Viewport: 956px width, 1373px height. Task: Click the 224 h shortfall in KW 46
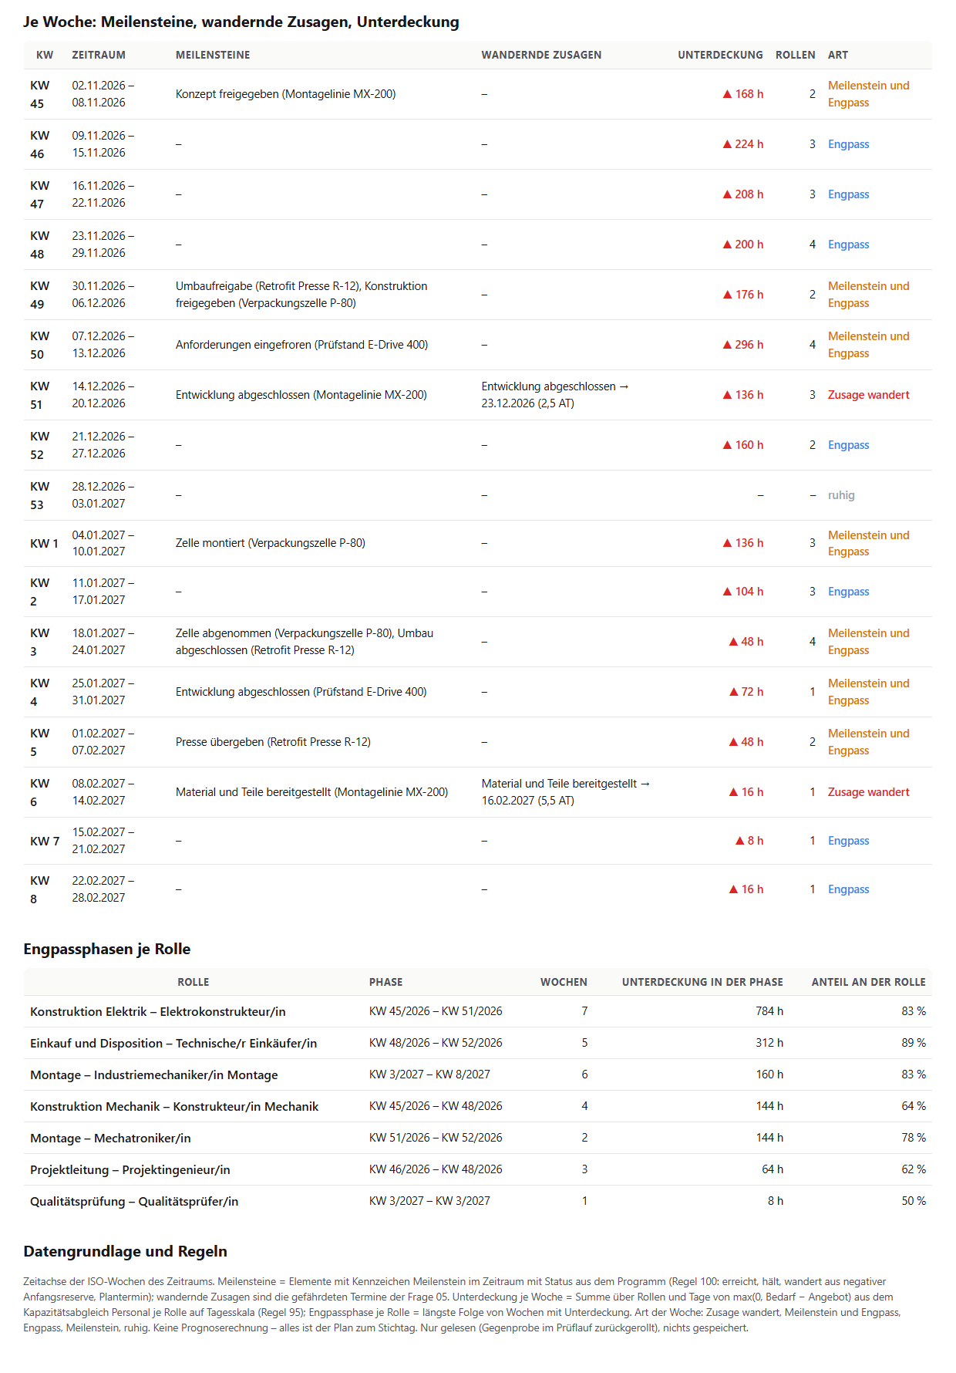pos(743,144)
